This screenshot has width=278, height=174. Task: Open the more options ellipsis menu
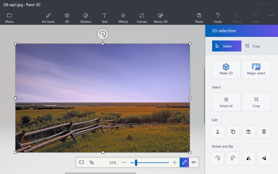[271, 15]
